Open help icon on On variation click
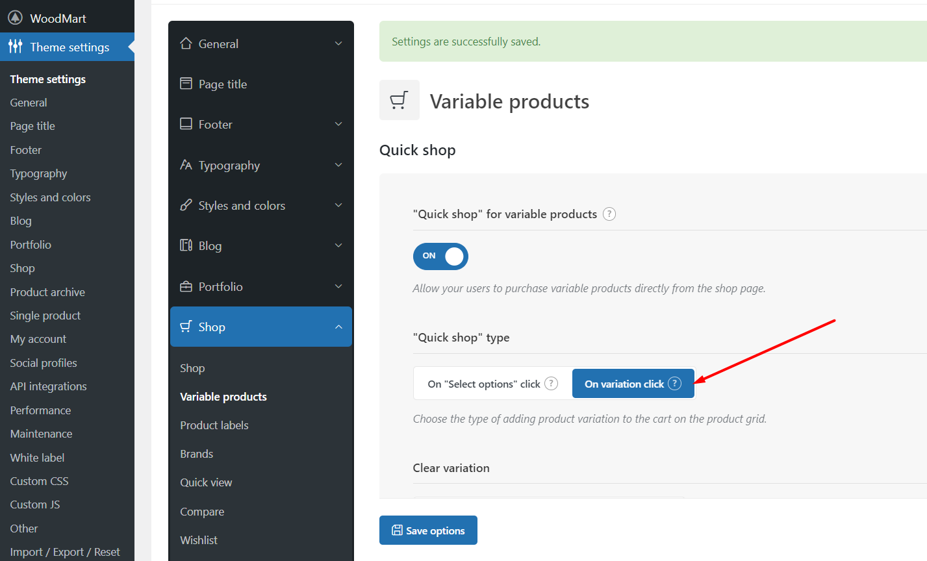This screenshot has height=561, width=927. [x=675, y=383]
